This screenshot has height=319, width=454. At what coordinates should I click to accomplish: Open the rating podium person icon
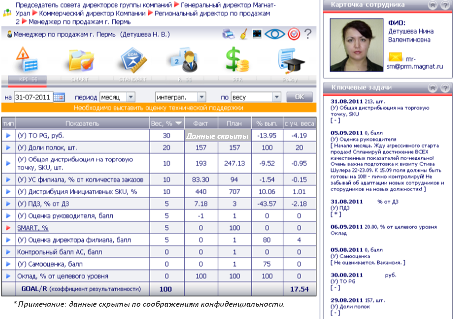[x=184, y=60]
